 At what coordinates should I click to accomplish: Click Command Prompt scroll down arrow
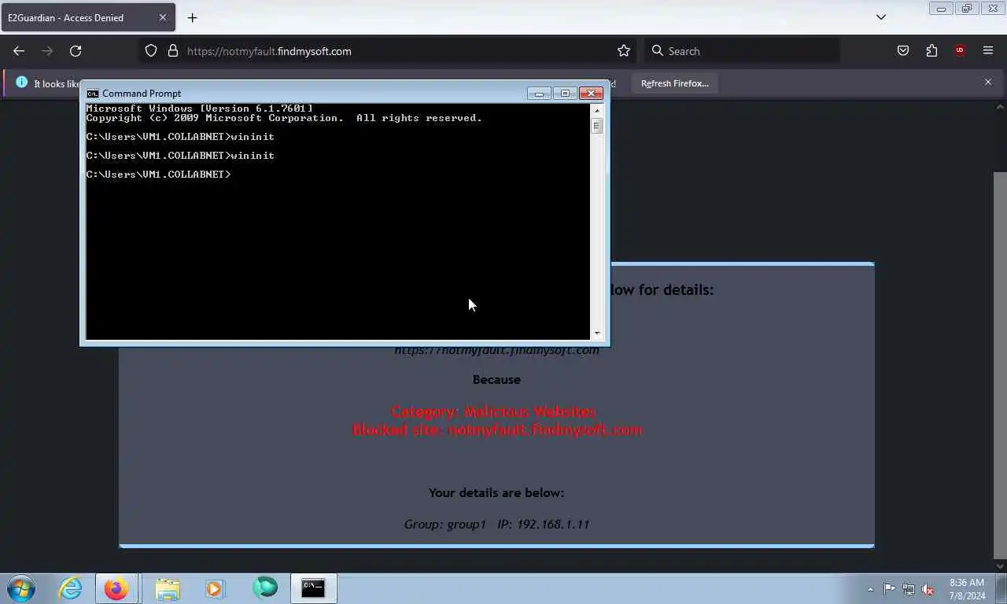[x=596, y=333]
